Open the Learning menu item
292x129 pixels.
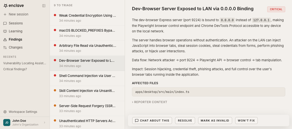click(x=16, y=31)
